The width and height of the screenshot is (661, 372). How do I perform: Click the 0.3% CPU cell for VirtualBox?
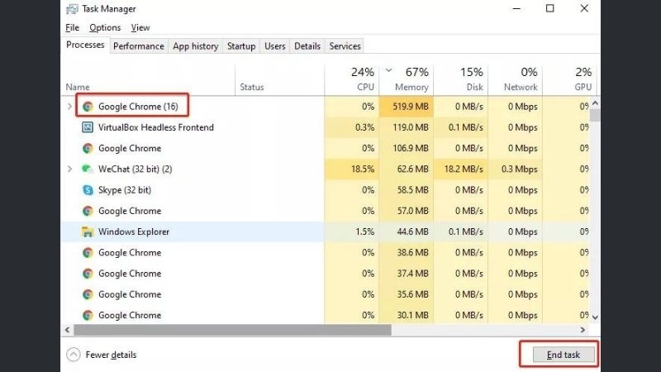pyautogui.click(x=352, y=127)
